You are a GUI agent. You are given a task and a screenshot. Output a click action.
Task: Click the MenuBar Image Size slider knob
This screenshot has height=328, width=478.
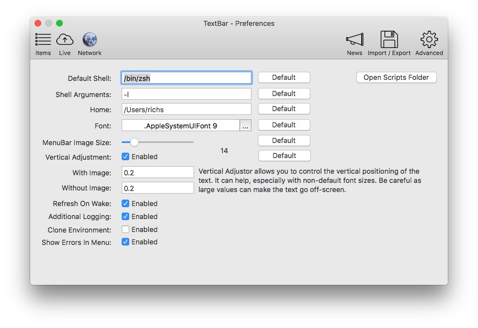point(134,142)
